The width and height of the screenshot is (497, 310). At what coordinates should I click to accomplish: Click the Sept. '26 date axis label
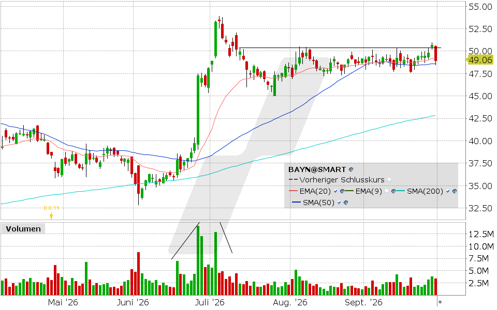pyautogui.click(x=363, y=302)
